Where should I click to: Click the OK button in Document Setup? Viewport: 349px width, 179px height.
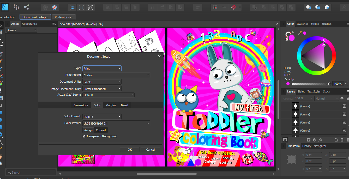130,150
